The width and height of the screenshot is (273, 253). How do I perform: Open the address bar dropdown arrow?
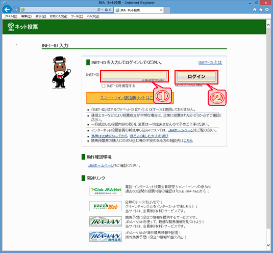point(103,10)
